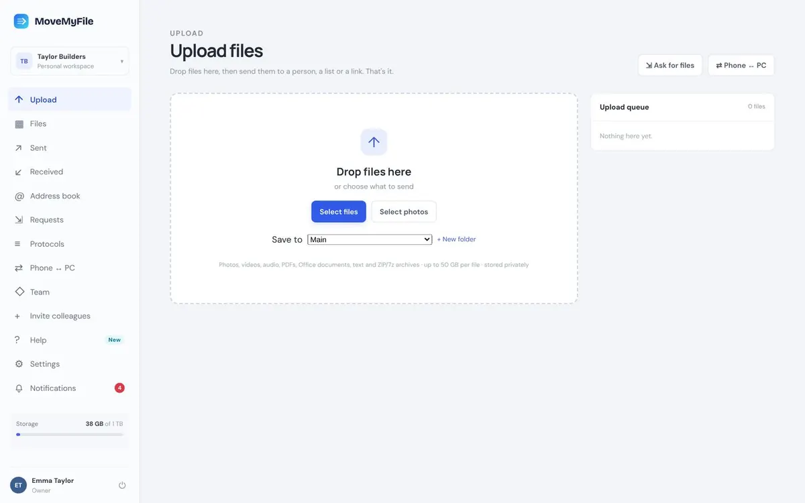Click the Address book @ icon

pyautogui.click(x=19, y=197)
